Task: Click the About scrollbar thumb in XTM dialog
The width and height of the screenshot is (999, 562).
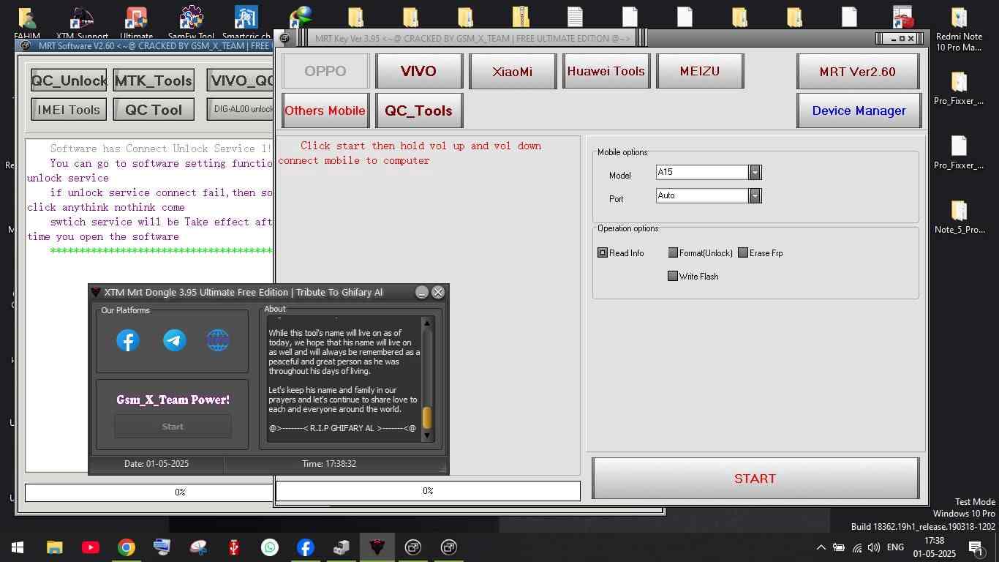Action: tap(427, 417)
